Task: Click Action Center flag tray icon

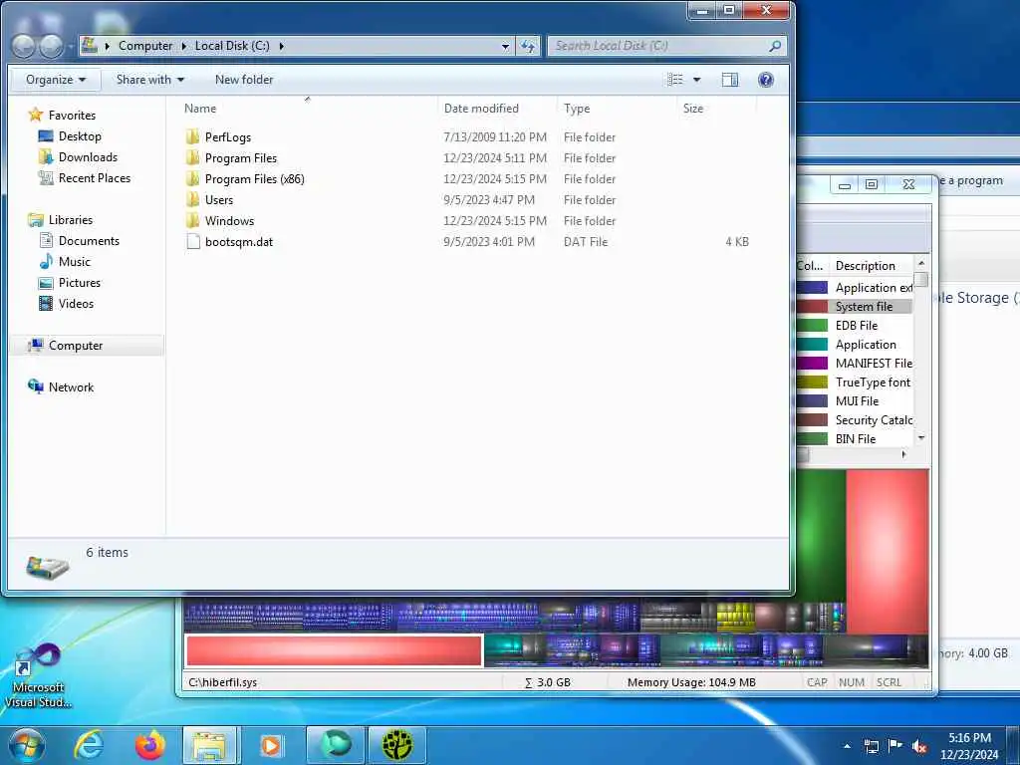Action: (x=895, y=746)
